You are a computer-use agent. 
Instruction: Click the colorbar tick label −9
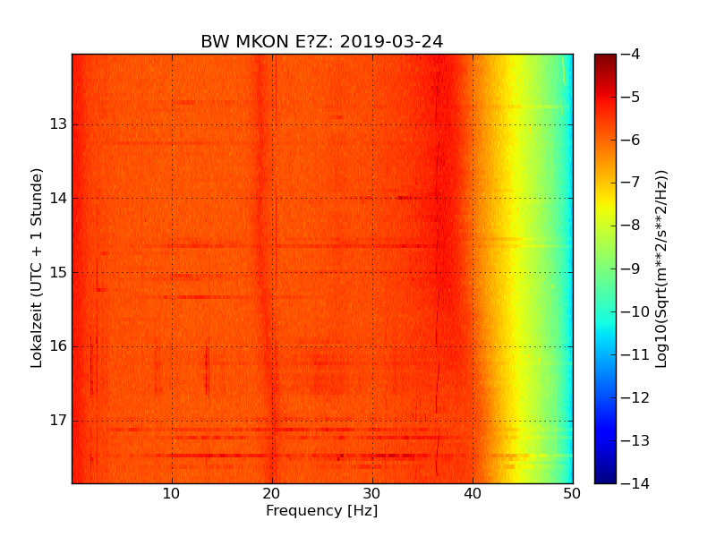coord(631,268)
